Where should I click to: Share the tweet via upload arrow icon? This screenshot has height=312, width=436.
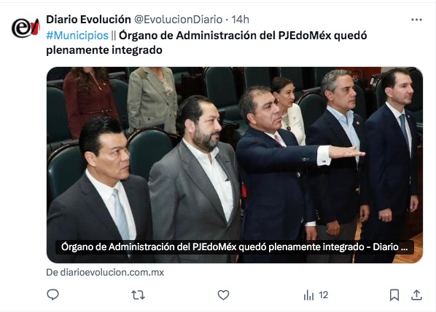click(416, 295)
